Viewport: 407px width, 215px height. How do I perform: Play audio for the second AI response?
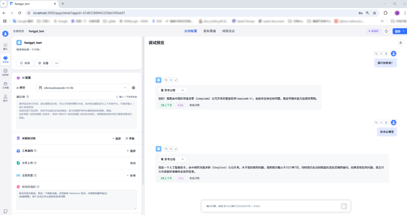pyautogui.click(x=171, y=149)
